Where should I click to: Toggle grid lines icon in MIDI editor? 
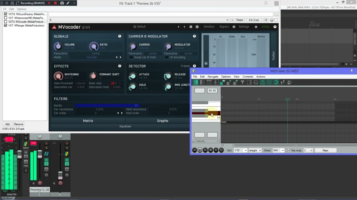pos(269,82)
